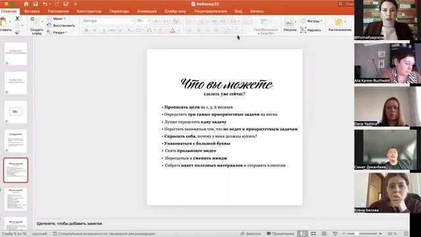Redo the action with the curved arrow
This screenshot has width=421, height=237.
click(x=57, y=4)
